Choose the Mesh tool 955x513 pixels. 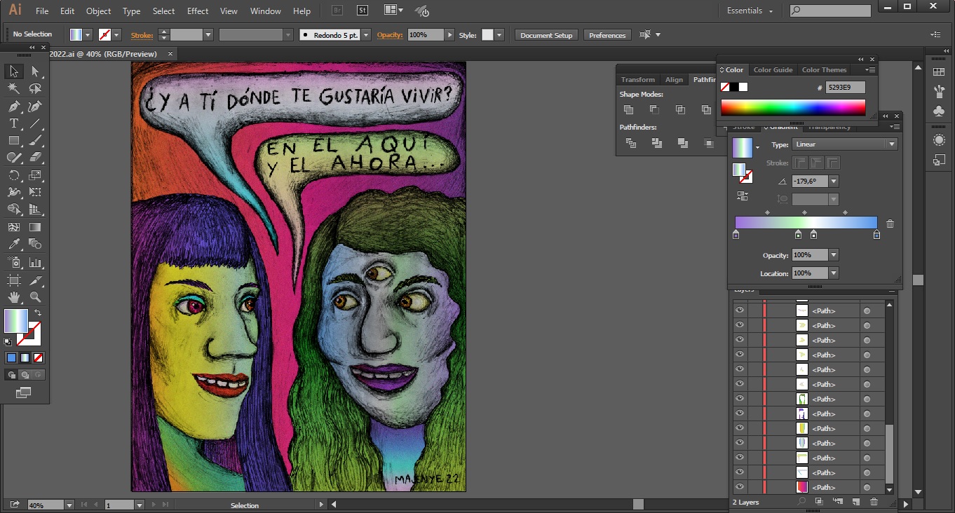click(14, 227)
